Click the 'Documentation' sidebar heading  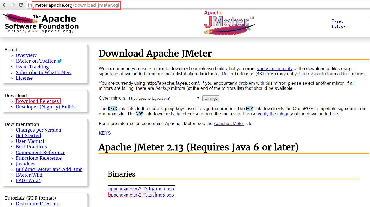pos(22,124)
